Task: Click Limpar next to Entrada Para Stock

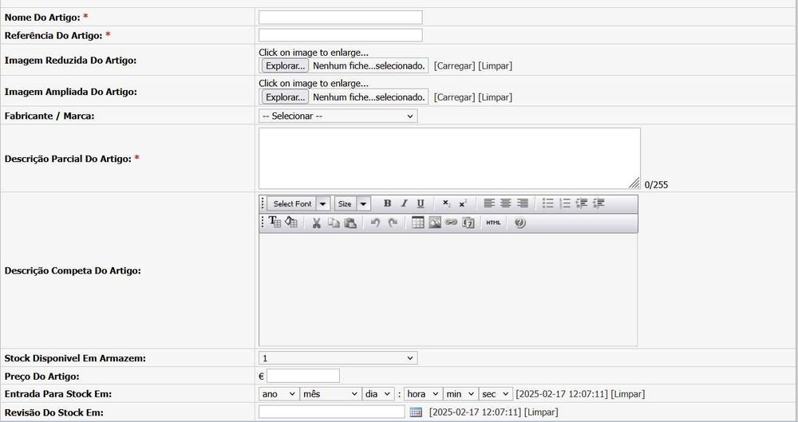Action: tap(627, 394)
